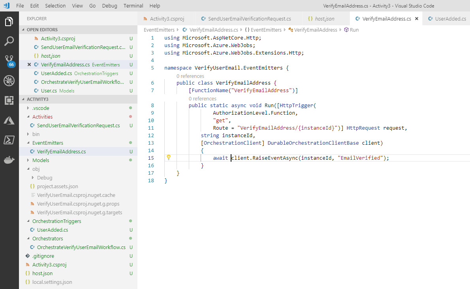470x289 pixels.
Task: Open User.cs Models in Open Editors
Action: click(x=78, y=91)
